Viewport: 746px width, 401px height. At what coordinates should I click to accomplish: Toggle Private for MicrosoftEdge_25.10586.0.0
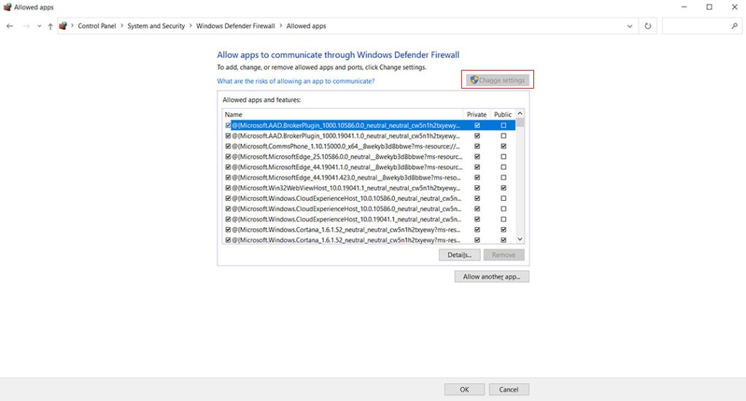477,156
